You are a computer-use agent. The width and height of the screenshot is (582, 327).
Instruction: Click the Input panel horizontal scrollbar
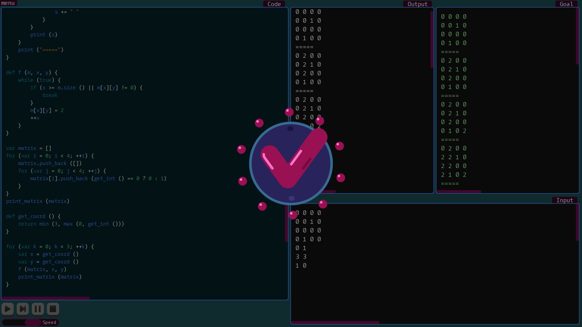(x=335, y=322)
